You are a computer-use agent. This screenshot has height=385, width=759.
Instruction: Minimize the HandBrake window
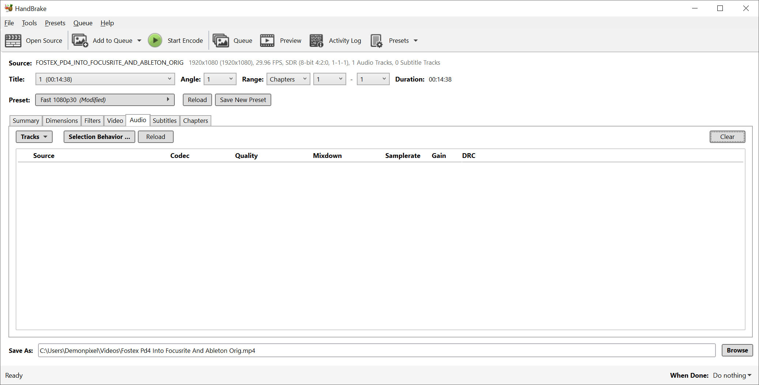pyautogui.click(x=695, y=8)
